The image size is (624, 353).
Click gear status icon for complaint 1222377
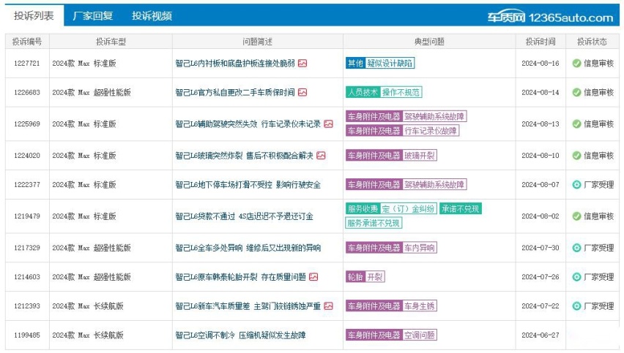(x=576, y=185)
